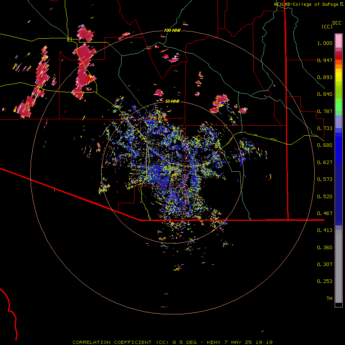Select the 1.000 color scale value

tap(325, 43)
